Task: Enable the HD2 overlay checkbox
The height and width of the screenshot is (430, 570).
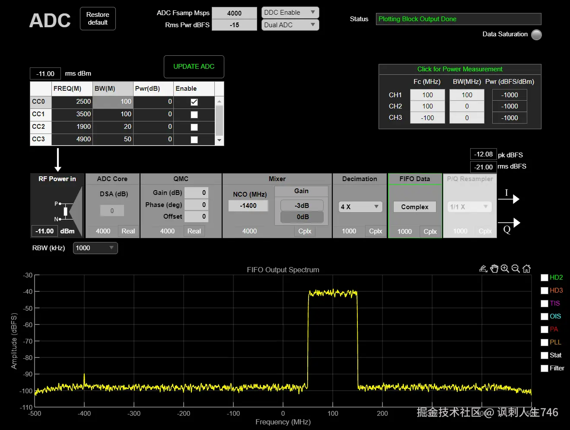Action: (545, 278)
